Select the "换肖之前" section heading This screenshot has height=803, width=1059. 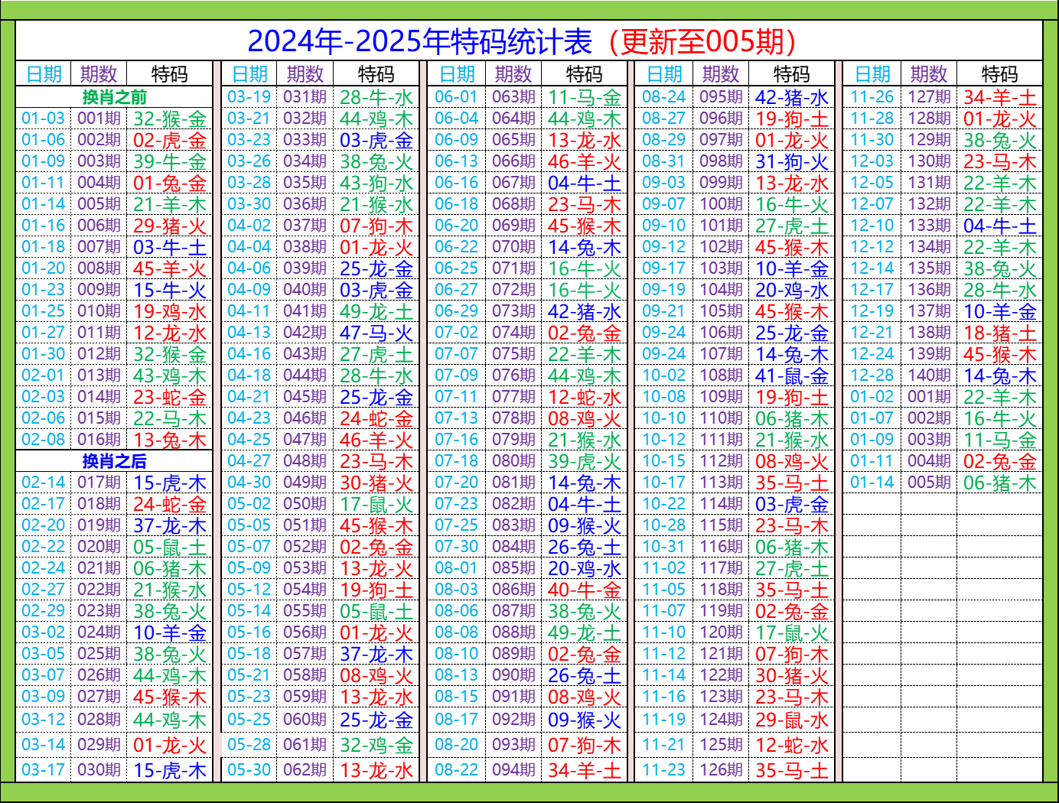(114, 97)
